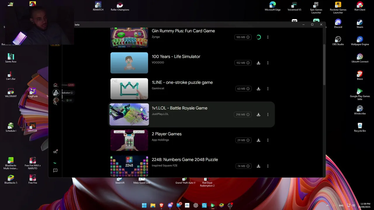
Task: Open the Wallpaper Engine desktop shortcut
Action: 360,41
